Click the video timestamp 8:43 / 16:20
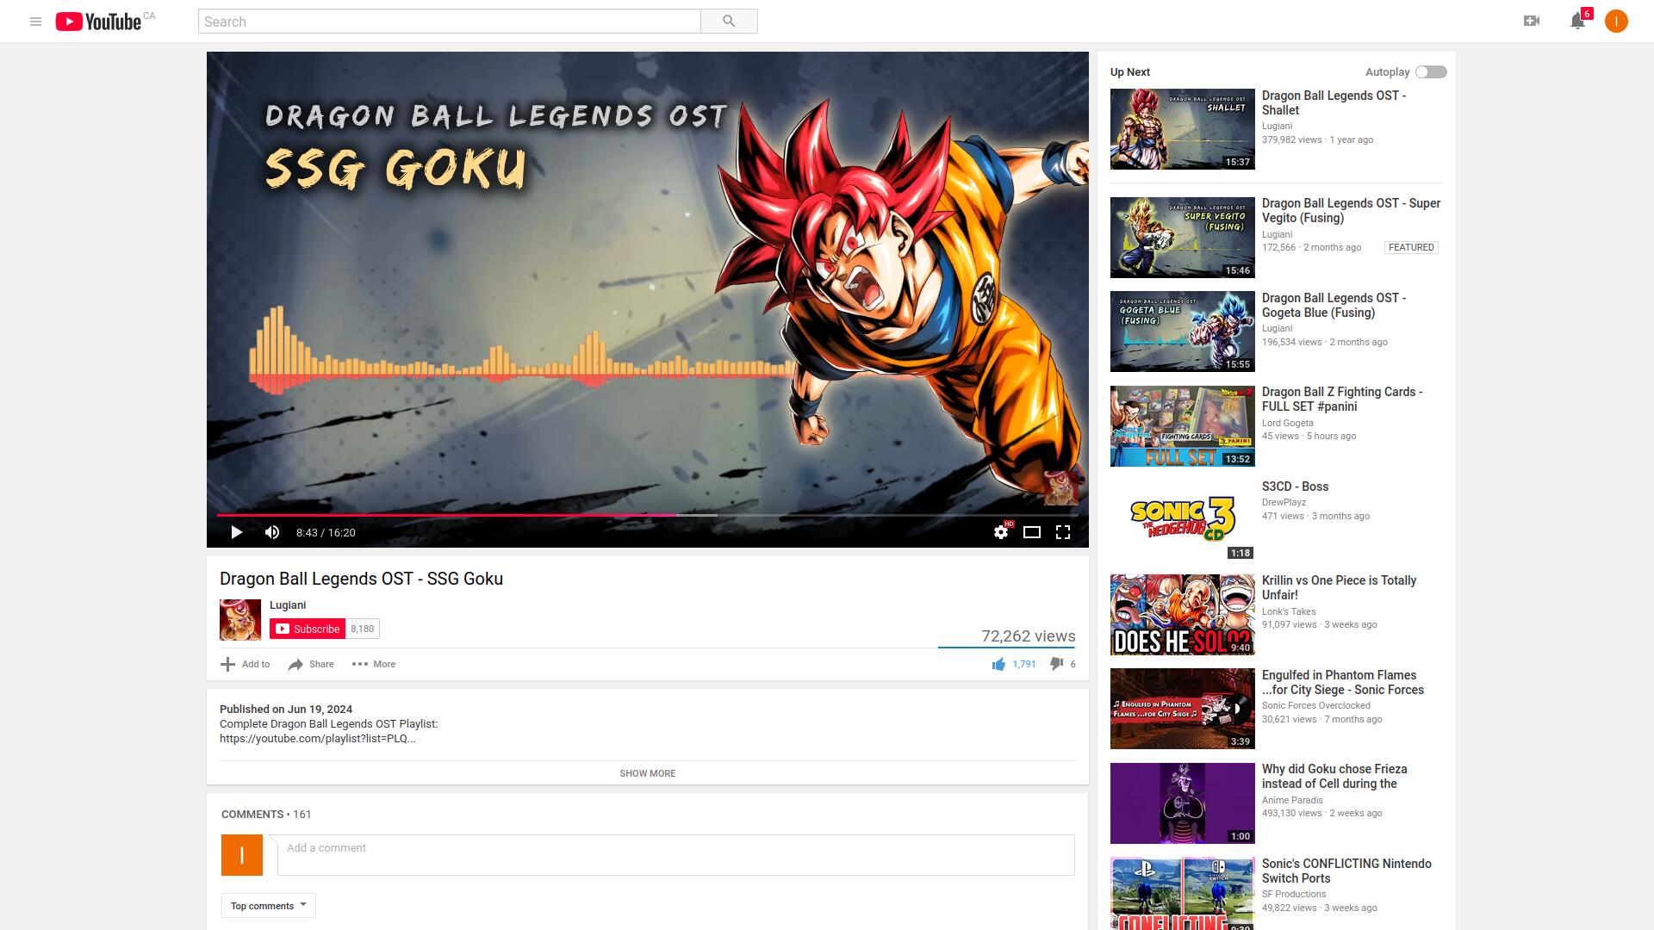Image resolution: width=1654 pixels, height=930 pixels. 326,533
